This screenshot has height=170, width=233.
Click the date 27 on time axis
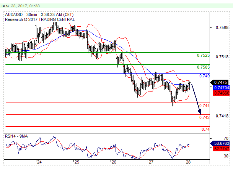(151, 162)
